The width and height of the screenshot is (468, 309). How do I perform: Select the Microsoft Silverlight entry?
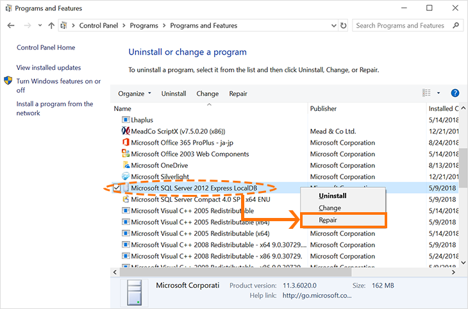click(160, 177)
